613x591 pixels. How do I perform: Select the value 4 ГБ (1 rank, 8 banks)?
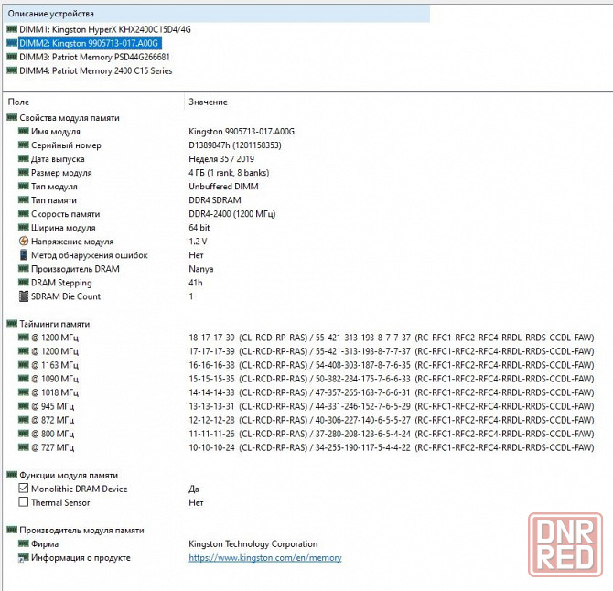[229, 173]
